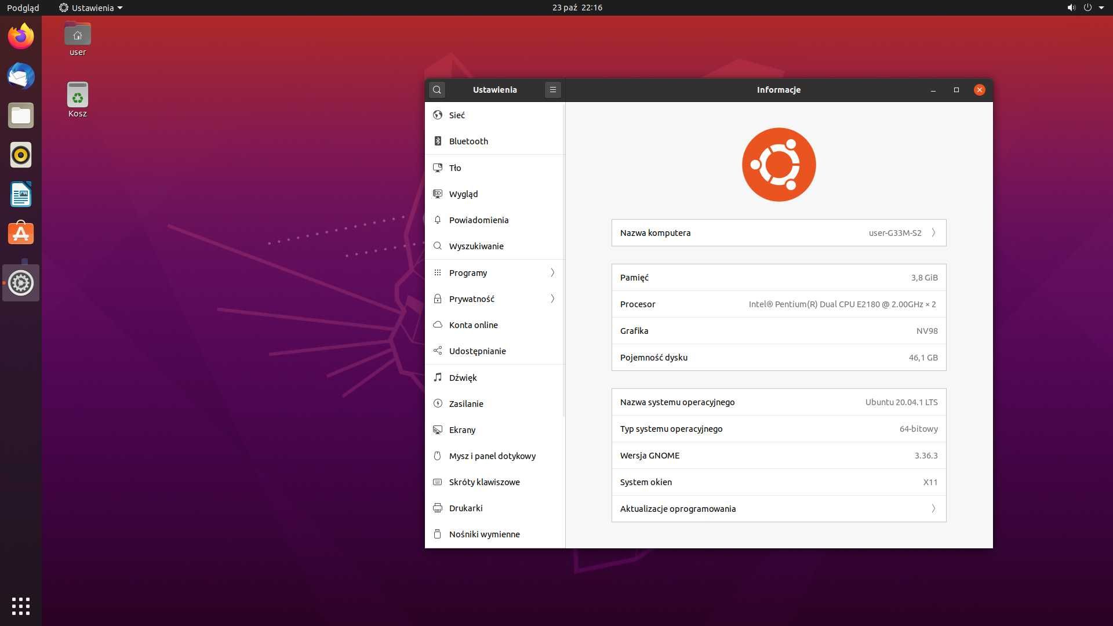This screenshot has width=1113, height=626.
Task: Click the mouse icon next to Mysz i panel dotykowy
Action: [x=438, y=456]
